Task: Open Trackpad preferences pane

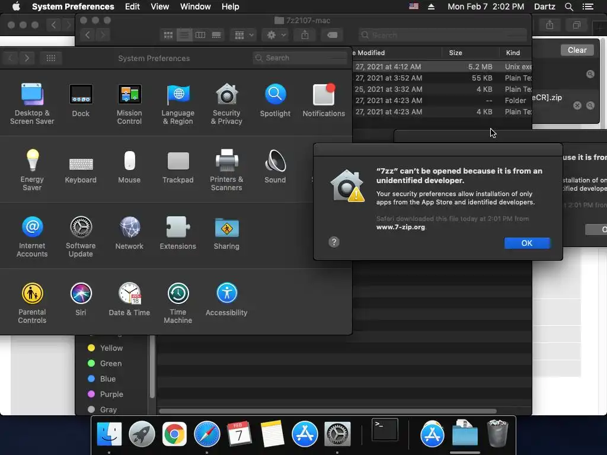Action: point(178,167)
